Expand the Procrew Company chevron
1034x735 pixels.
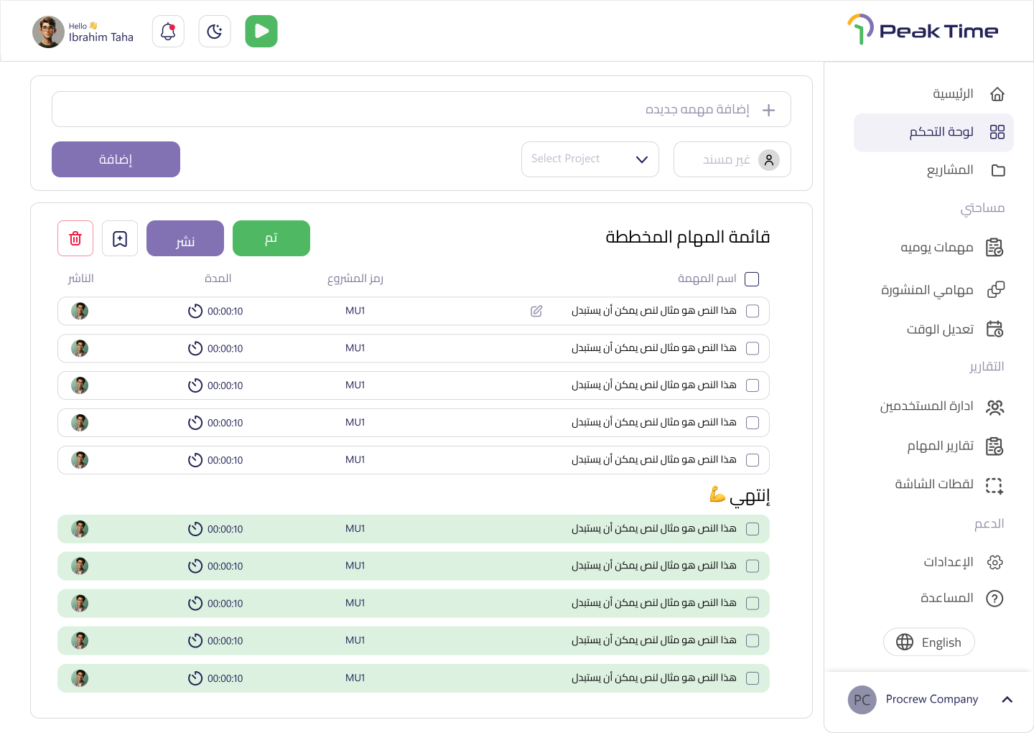pyautogui.click(x=1007, y=700)
